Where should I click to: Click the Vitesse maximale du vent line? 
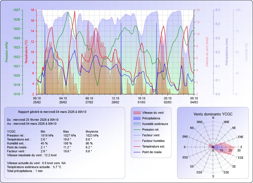coord(32,155)
